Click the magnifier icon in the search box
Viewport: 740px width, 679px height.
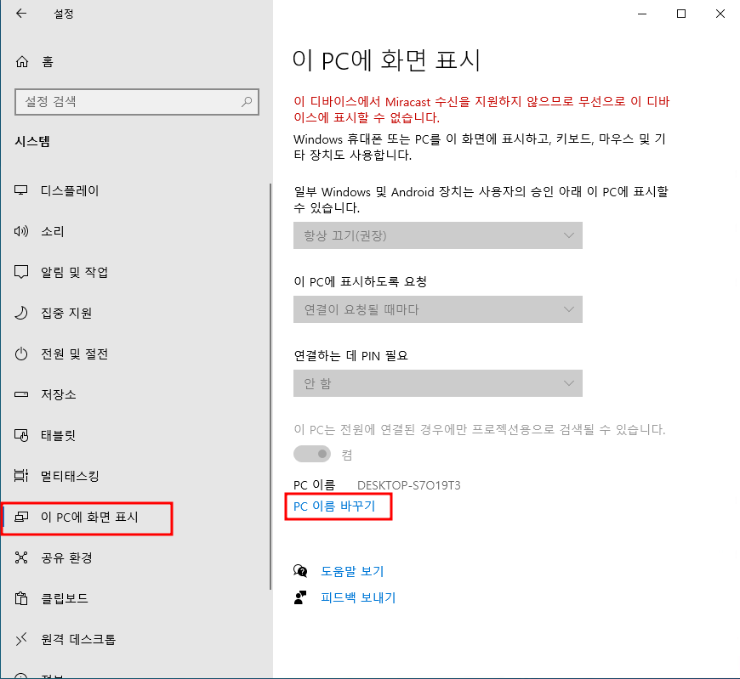pyautogui.click(x=247, y=102)
